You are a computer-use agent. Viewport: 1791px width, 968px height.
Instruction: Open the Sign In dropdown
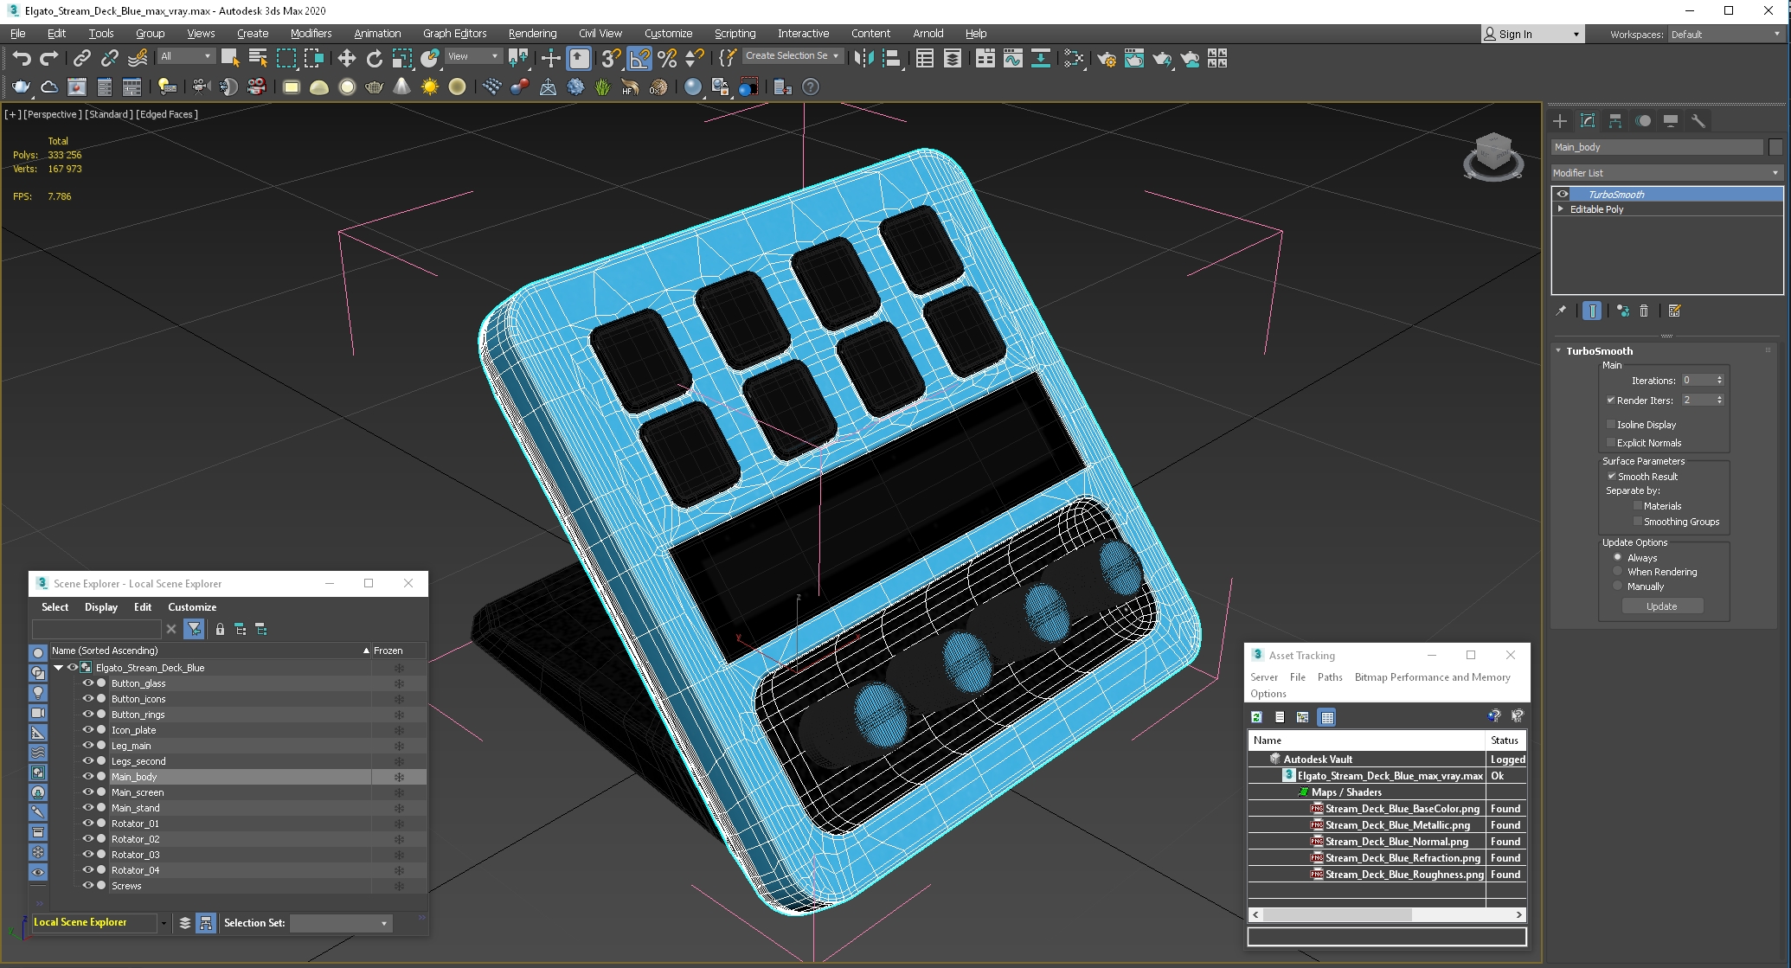[1532, 34]
